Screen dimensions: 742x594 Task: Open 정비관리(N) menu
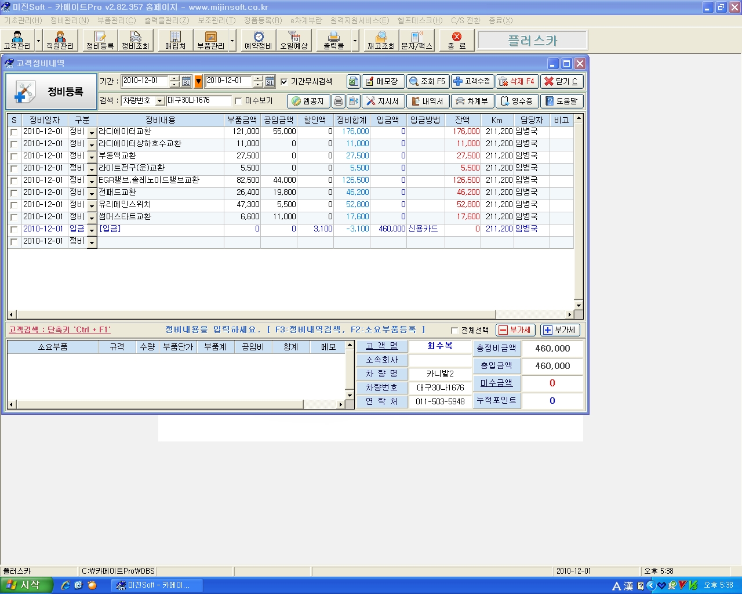pos(70,20)
